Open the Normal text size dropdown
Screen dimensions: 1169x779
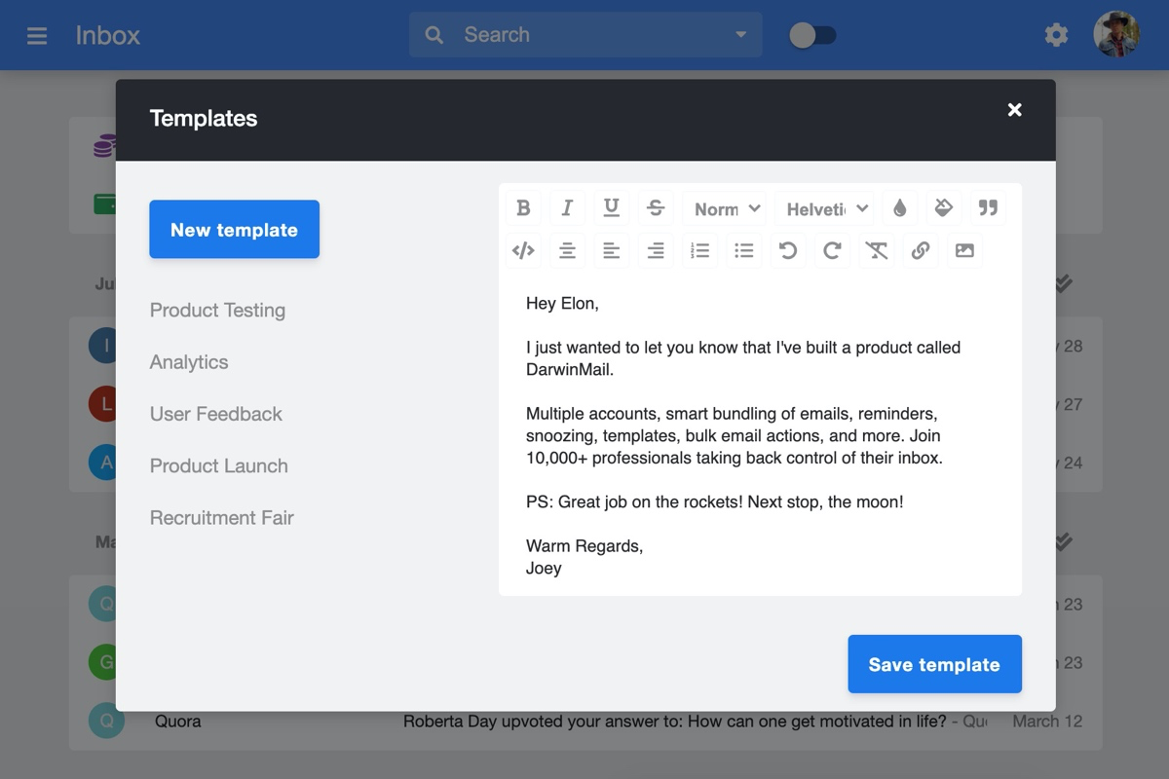coord(727,208)
